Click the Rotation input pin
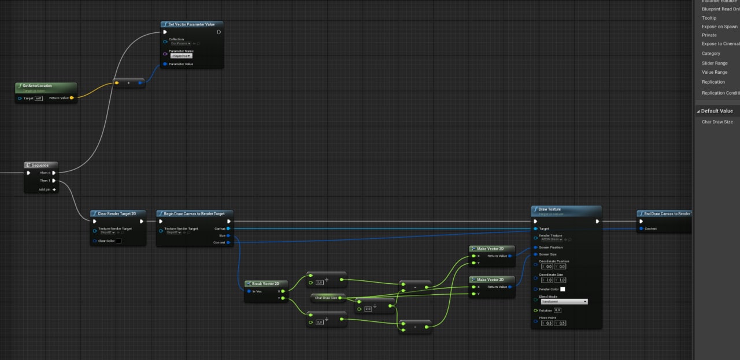 pos(535,310)
